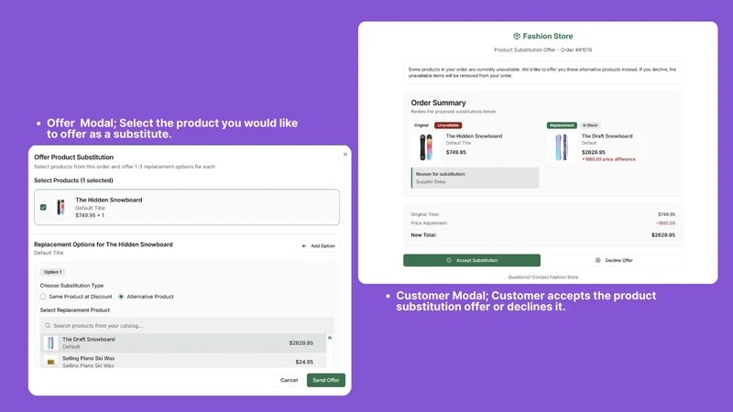Click the +1880.00 price difference text
The image size is (733, 412).
pos(608,159)
